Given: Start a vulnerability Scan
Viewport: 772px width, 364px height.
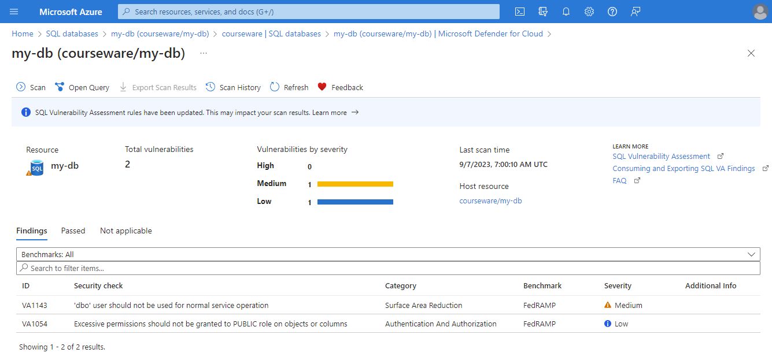Looking at the screenshot, I should [31, 87].
